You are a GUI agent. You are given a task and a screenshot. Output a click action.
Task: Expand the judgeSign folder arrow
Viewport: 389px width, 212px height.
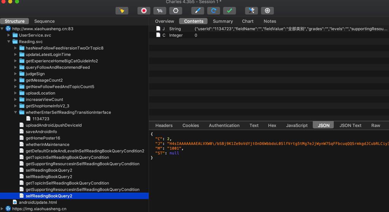(15, 74)
